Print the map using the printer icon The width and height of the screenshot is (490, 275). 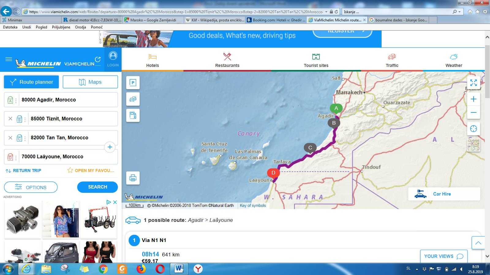point(133,178)
